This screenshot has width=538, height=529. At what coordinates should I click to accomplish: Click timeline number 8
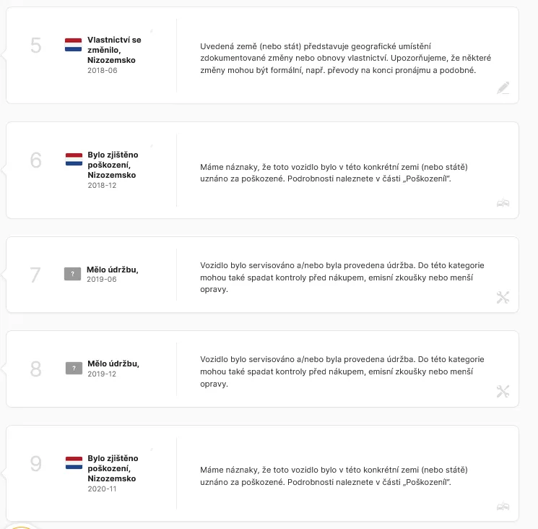point(35,369)
